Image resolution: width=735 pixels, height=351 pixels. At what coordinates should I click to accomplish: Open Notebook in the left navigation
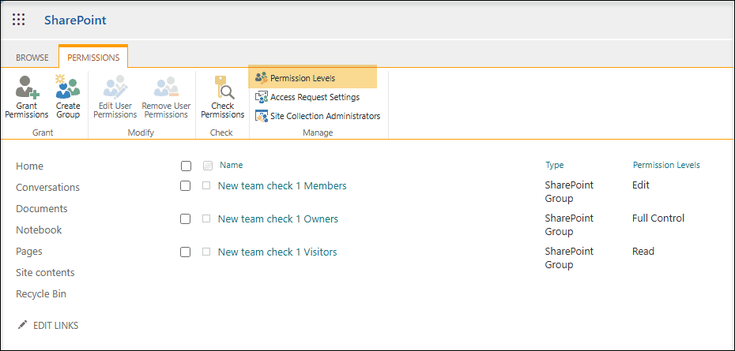tap(39, 230)
